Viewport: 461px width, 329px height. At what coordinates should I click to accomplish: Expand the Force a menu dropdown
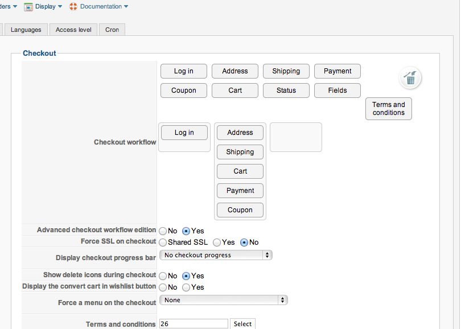[x=224, y=300]
